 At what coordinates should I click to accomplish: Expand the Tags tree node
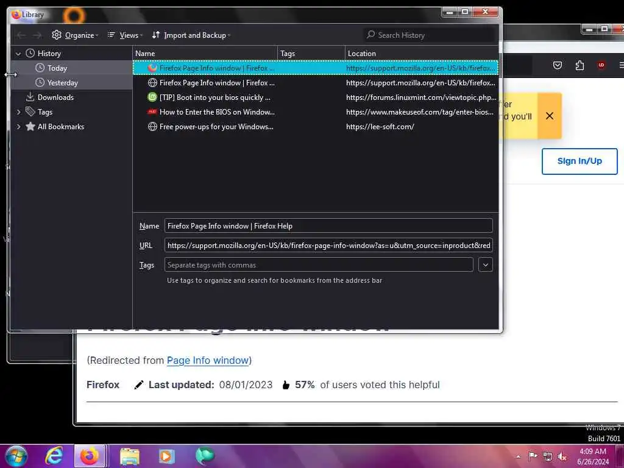[18, 112]
